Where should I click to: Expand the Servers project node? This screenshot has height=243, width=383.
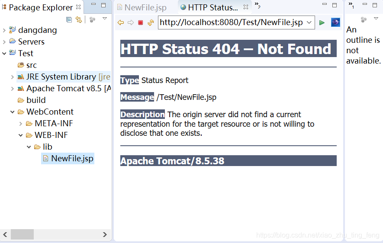click(4, 42)
